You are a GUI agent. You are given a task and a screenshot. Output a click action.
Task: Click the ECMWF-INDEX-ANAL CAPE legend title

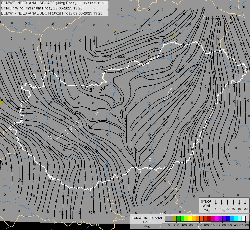147,220
